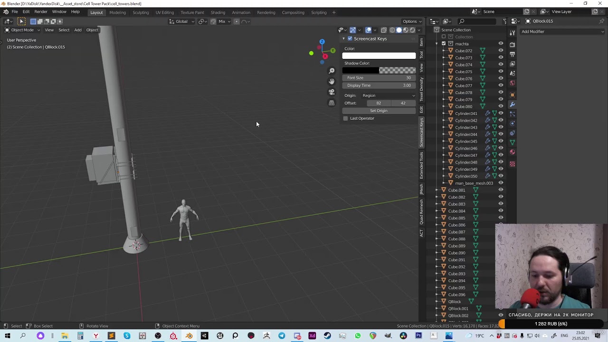Open the viewport Select menu
This screenshot has width=608, height=342.
pos(64,30)
